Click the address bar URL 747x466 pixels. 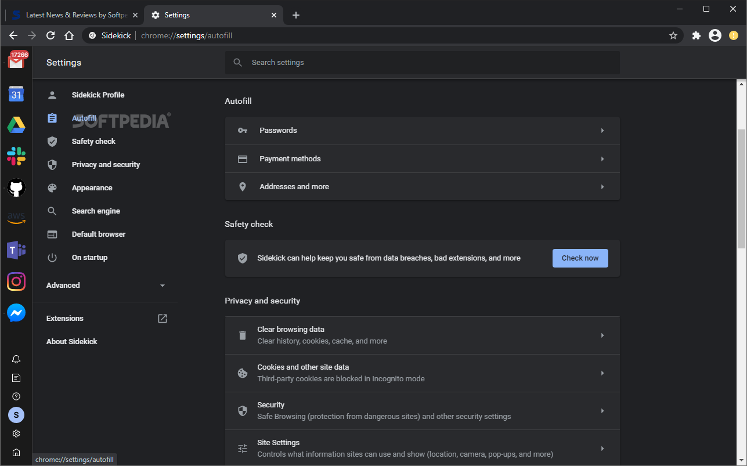186,35
